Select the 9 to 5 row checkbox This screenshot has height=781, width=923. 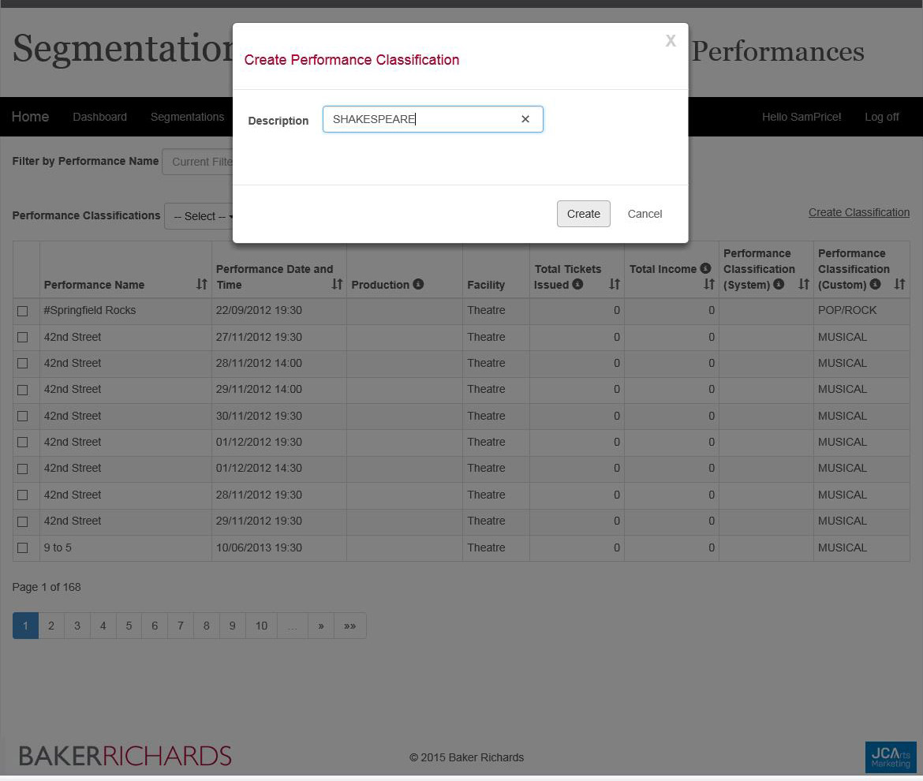(23, 547)
